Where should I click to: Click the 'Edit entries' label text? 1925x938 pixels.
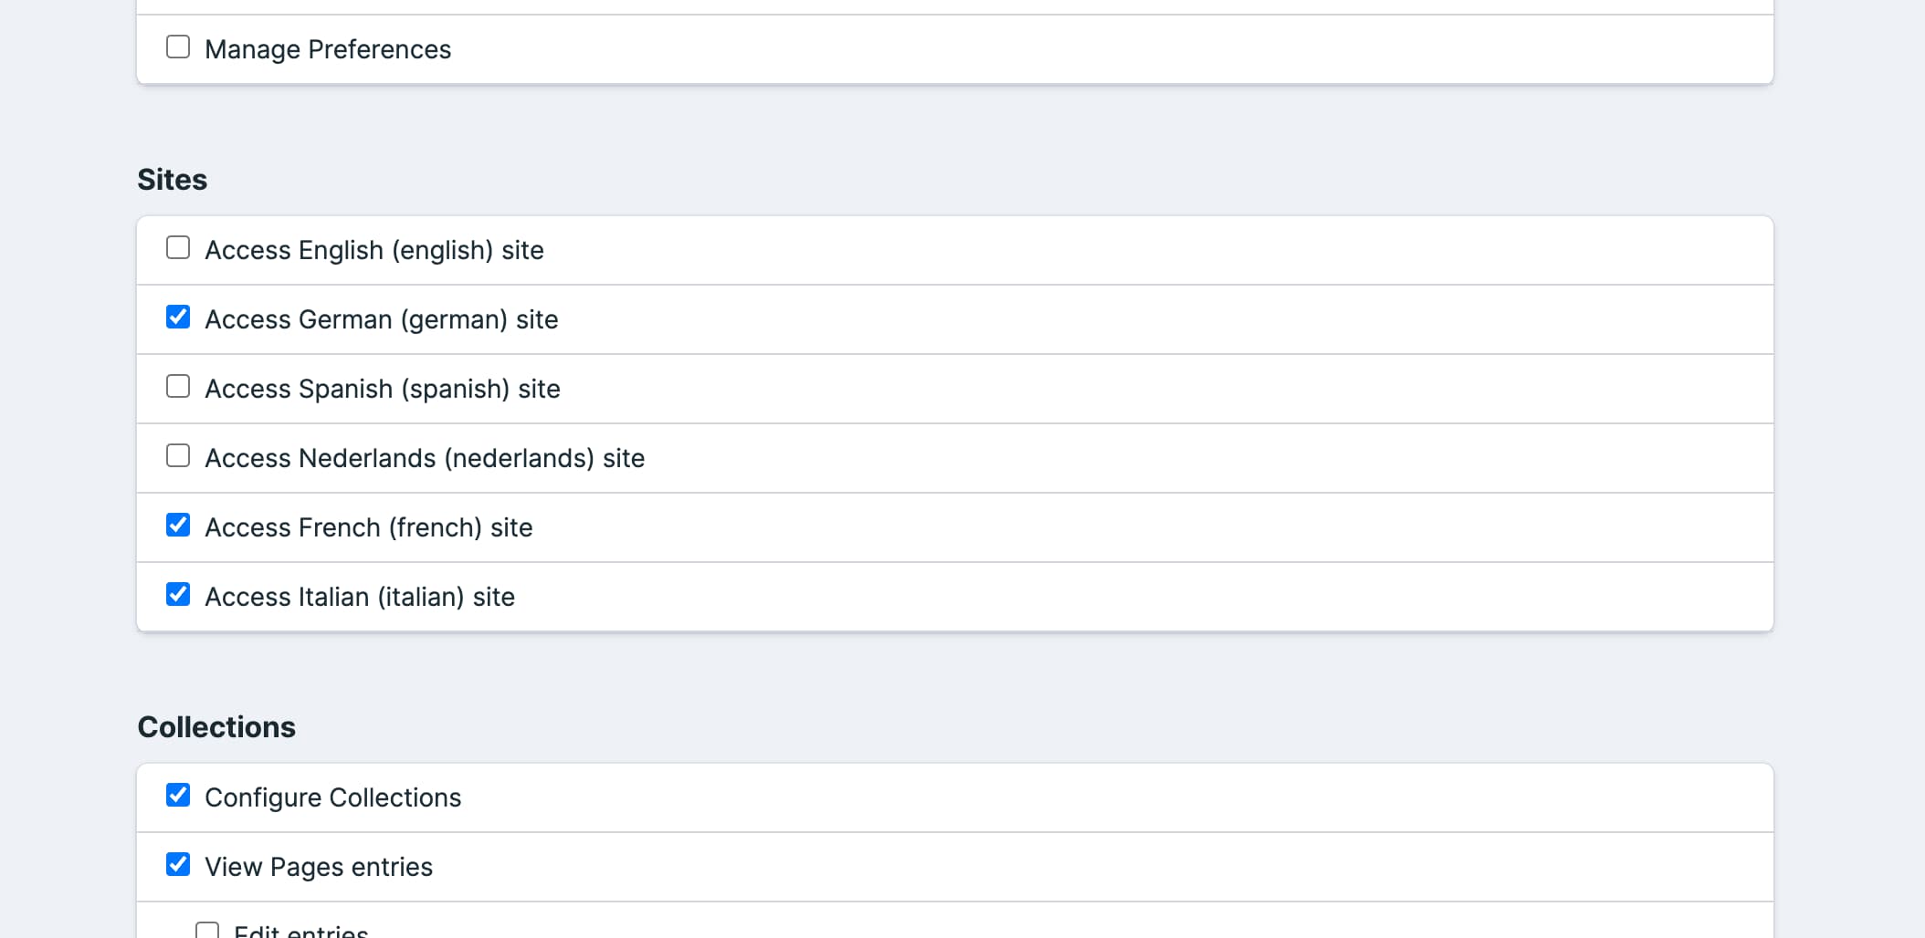tap(300, 932)
